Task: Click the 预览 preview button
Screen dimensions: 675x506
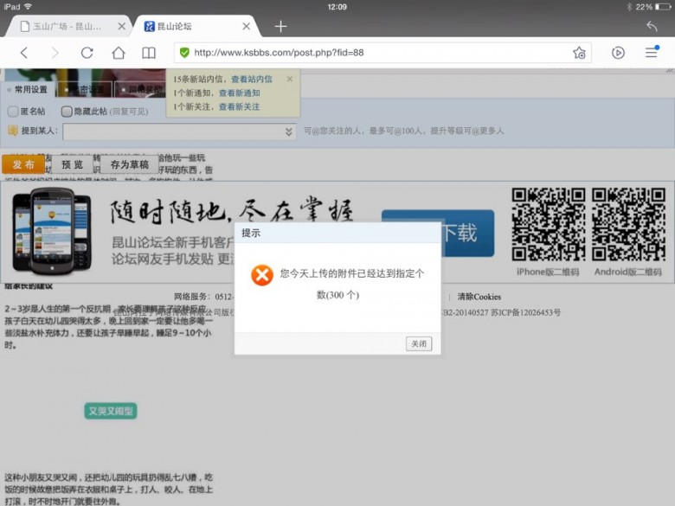Action: [73, 164]
